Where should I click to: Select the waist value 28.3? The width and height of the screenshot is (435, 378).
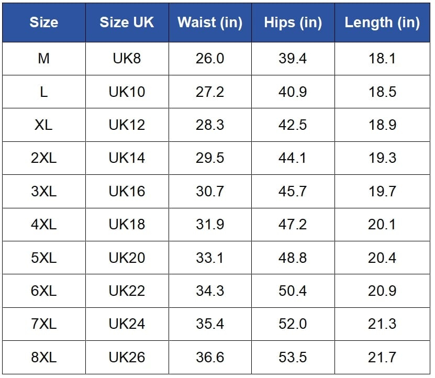click(x=210, y=125)
